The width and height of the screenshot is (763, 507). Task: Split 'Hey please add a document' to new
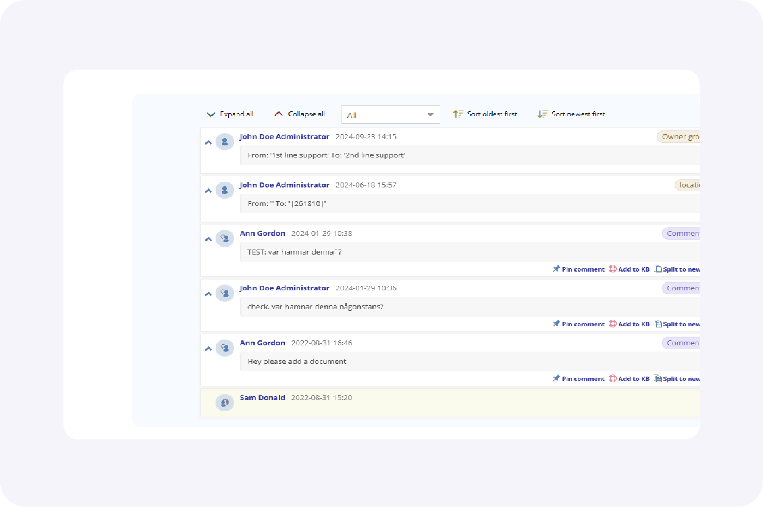[677, 379]
